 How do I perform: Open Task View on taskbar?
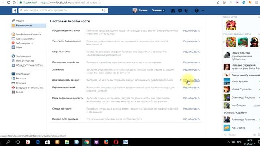(x=18, y=142)
